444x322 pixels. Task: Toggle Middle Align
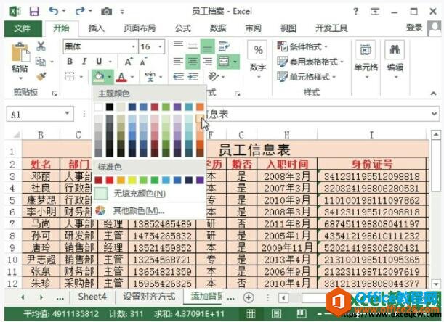193,46
